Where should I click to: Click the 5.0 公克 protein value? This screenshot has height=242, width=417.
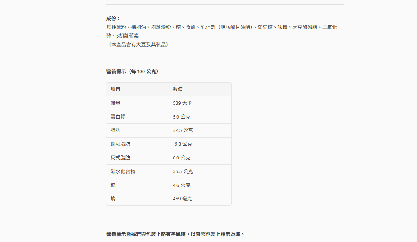[x=181, y=117]
